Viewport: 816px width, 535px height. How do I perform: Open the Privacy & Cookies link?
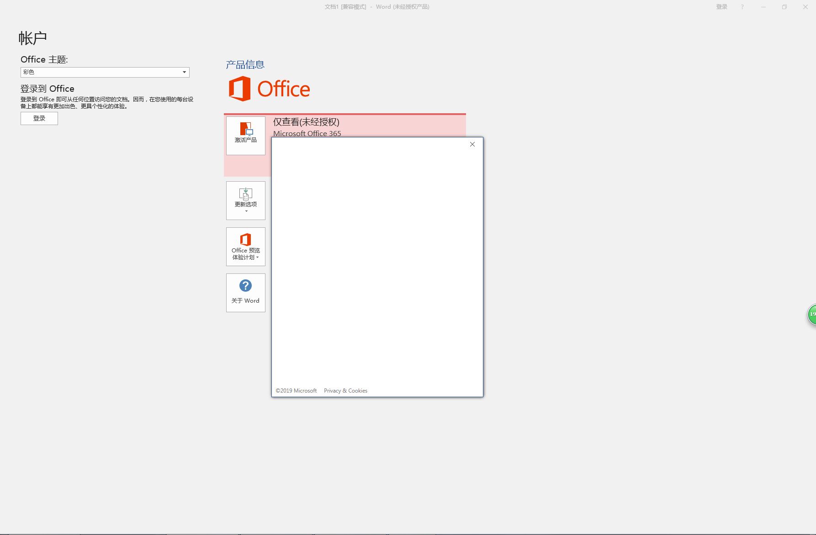[345, 391]
